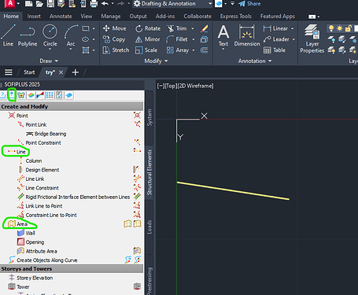Toggle the layer lock padlock icon

pyautogui.click(x=348, y=28)
